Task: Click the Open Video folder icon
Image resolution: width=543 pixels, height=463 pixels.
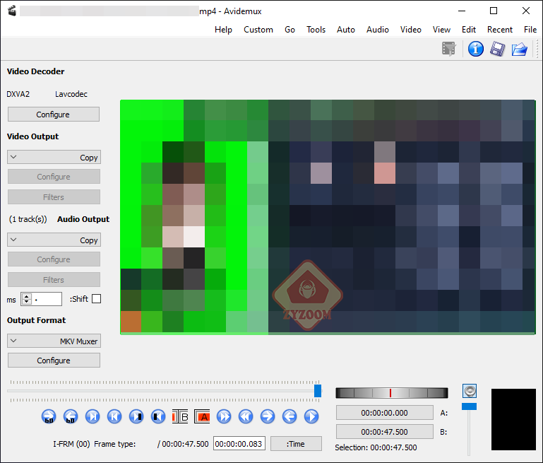Action: 519,49
